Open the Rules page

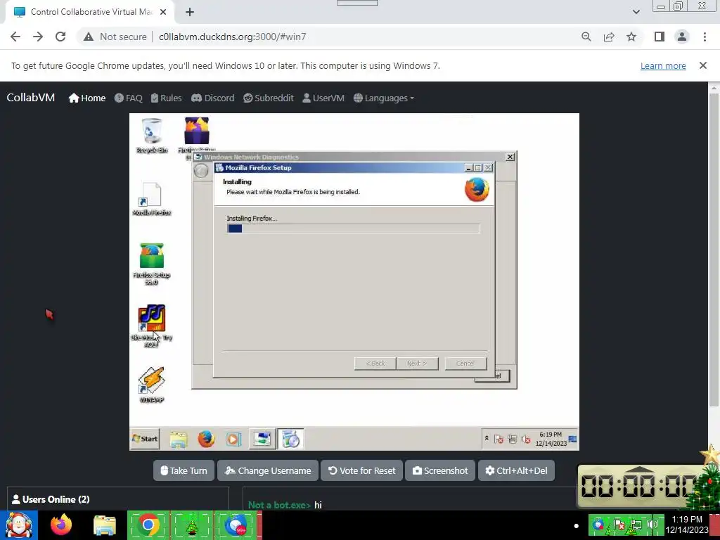point(166,98)
